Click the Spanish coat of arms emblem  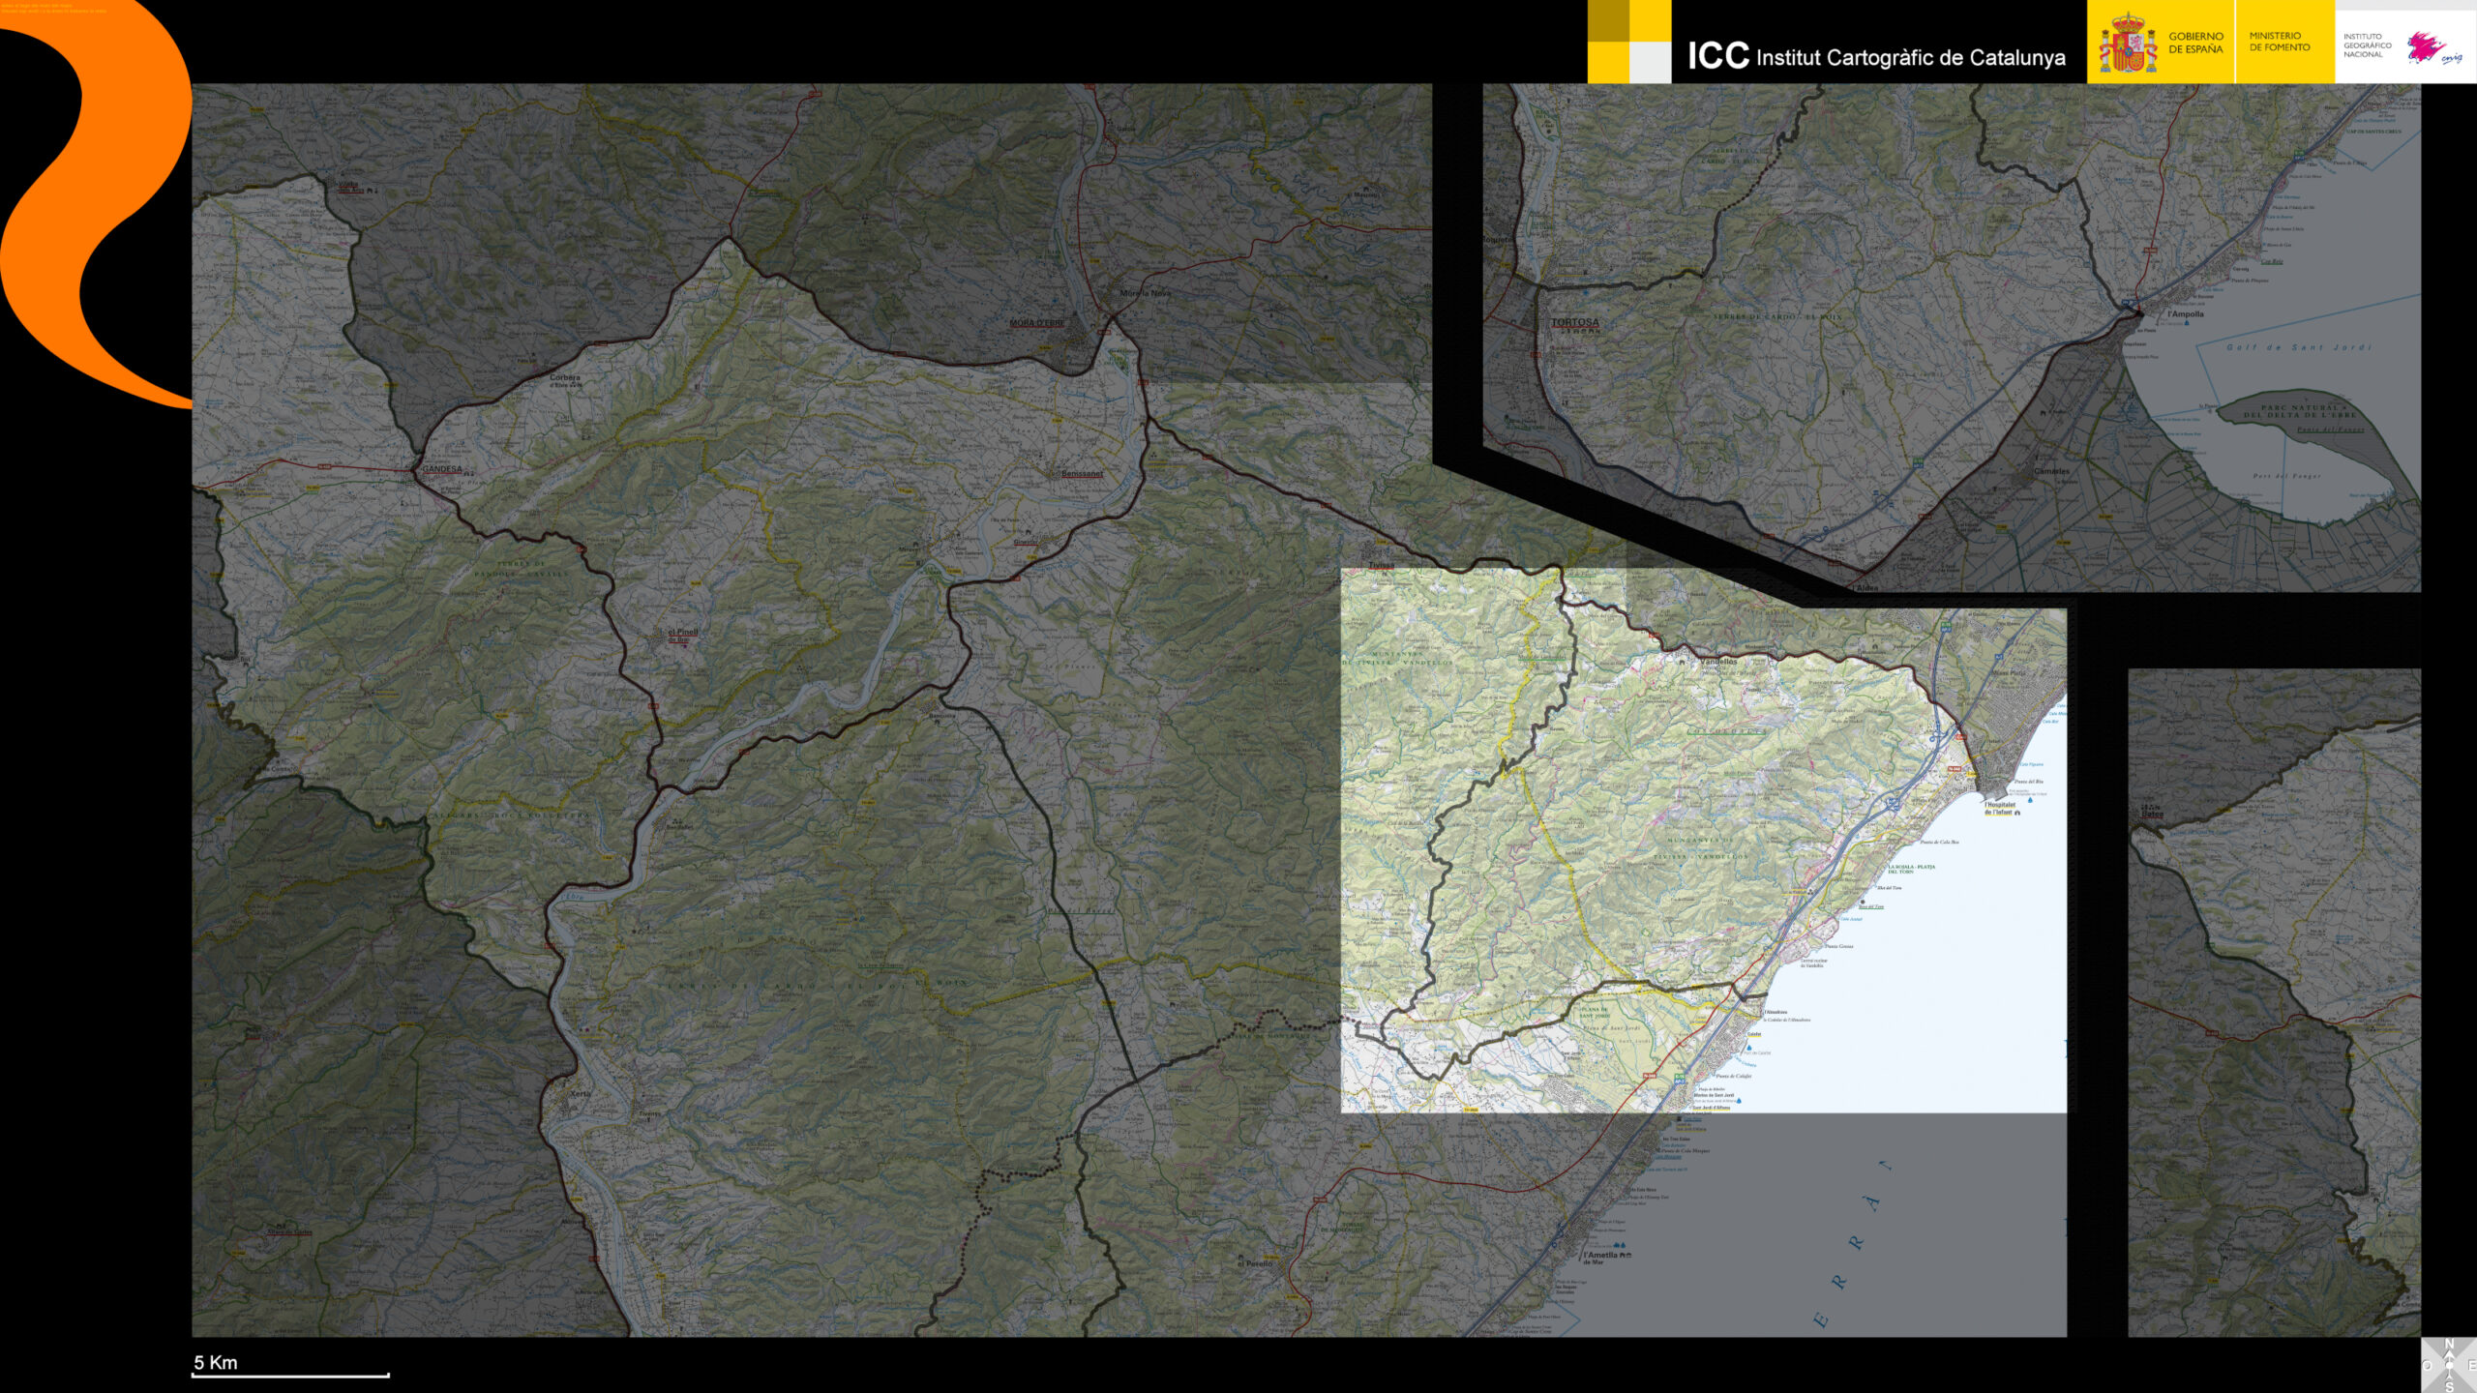click(2127, 44)
